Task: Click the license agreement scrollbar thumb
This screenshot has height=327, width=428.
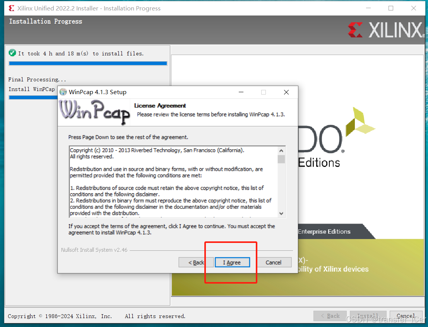Action: 281,159
